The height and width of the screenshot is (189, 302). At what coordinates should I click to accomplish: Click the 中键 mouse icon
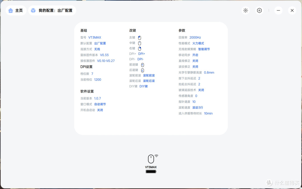(140, 43)
